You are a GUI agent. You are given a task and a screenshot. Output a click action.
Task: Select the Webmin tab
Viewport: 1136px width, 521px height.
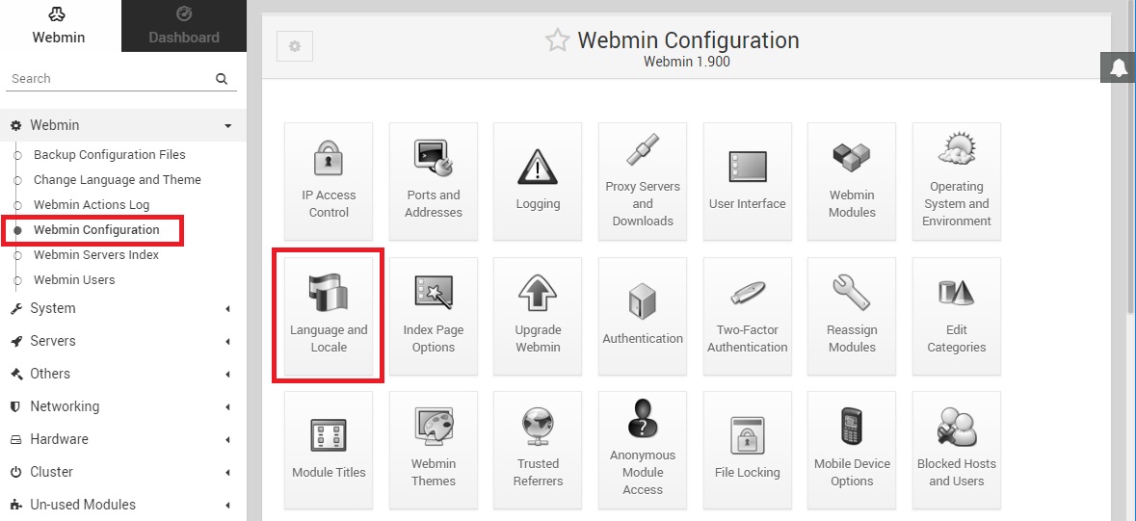(x=59, y=26)
